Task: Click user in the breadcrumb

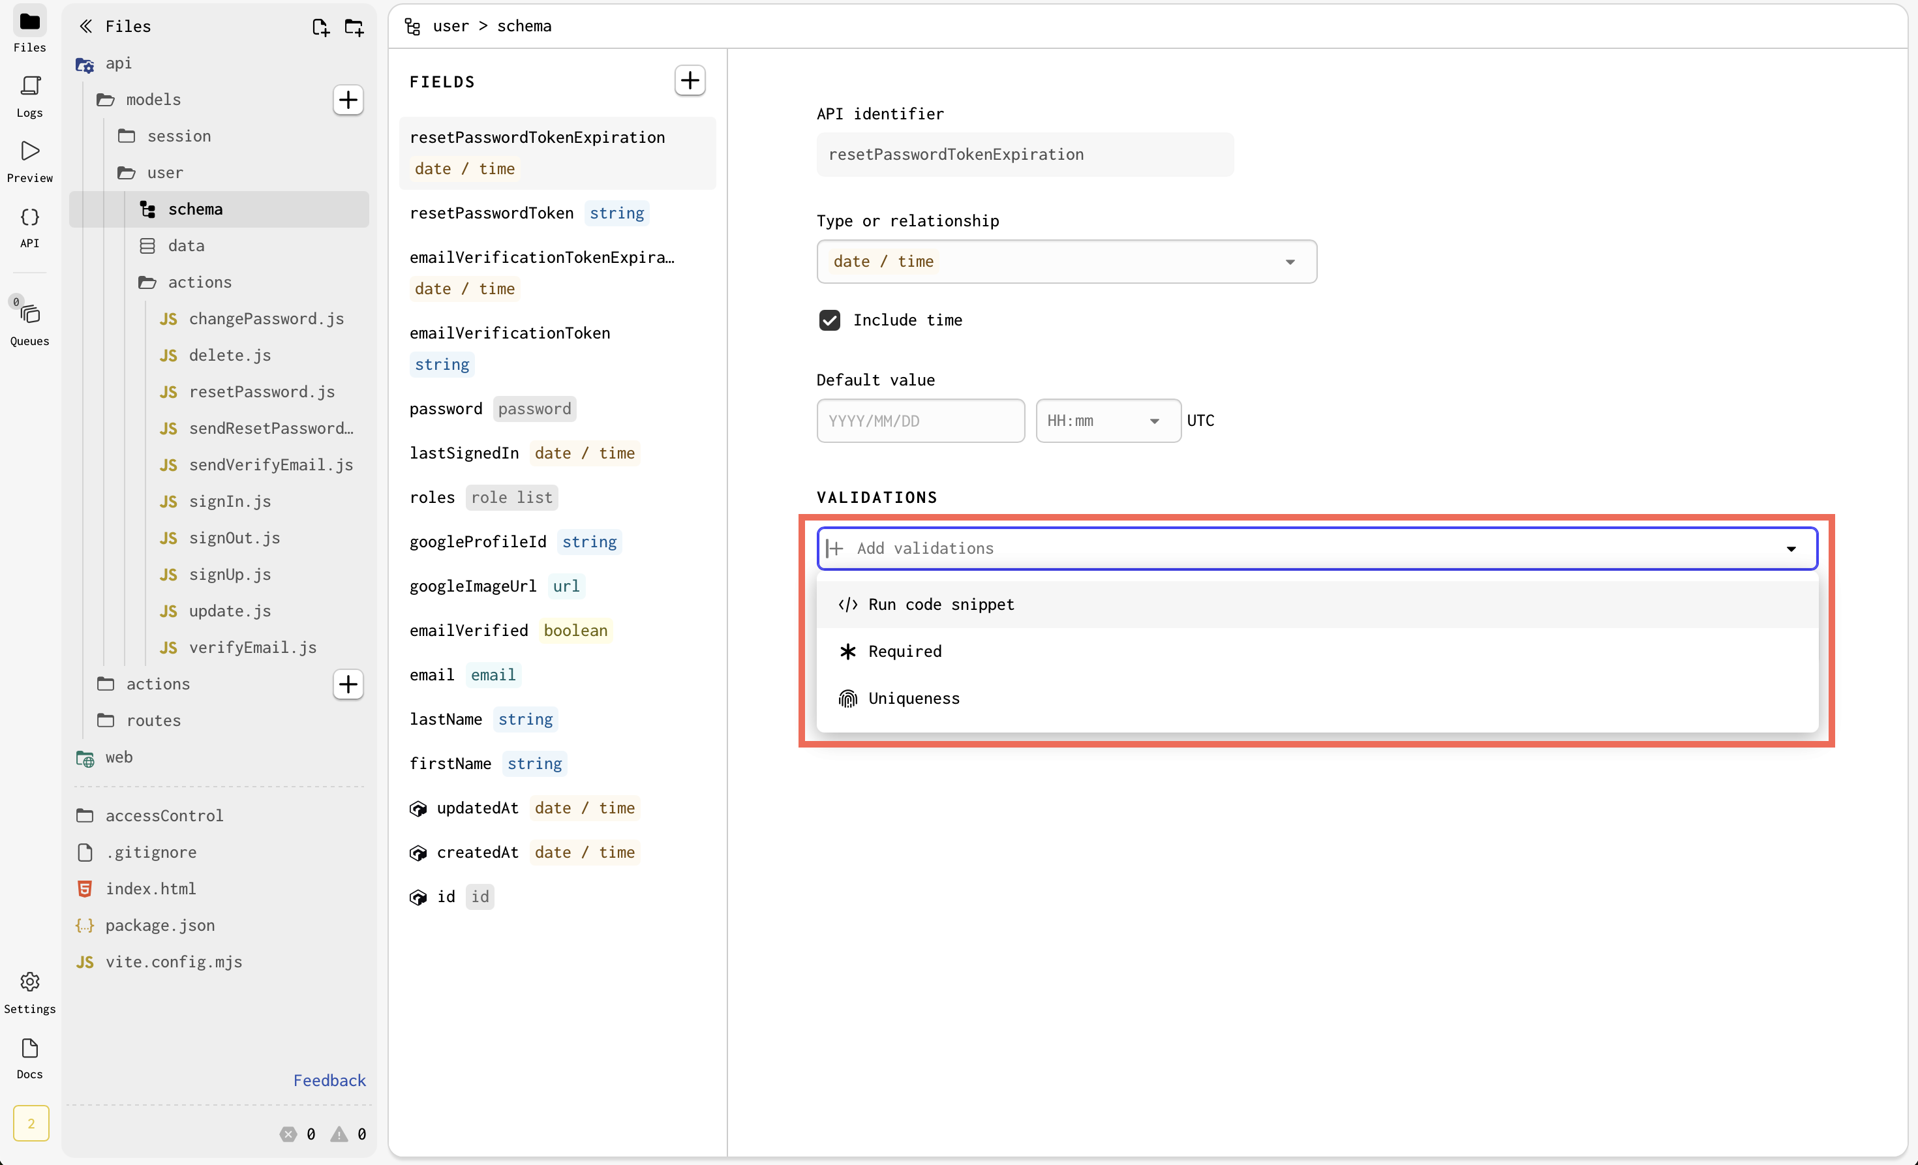Action: click(451, 27)
